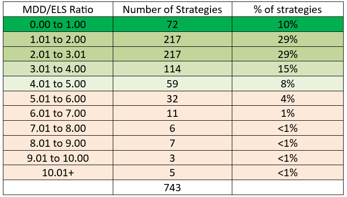The image size is (347, 197).
Task: Select the 2.01 to 3.01 cell
Action: [x=58, y=54]
